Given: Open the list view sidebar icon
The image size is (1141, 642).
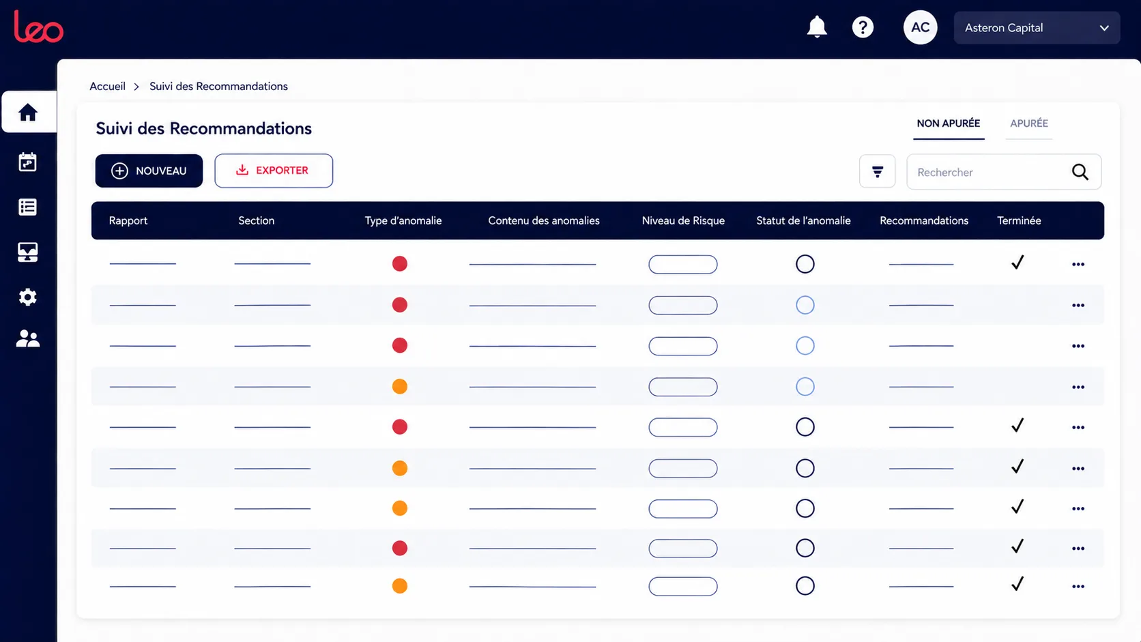Looking at the screenshot, I should [x=28, y=207].
